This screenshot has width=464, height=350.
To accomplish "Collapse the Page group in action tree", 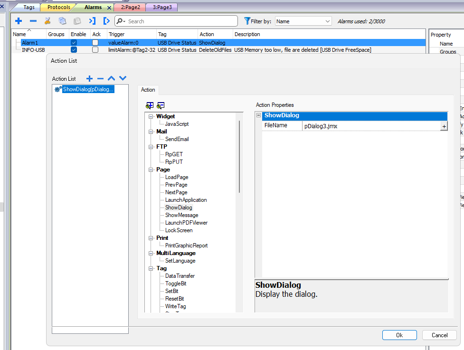I will [x=151, y=170].
